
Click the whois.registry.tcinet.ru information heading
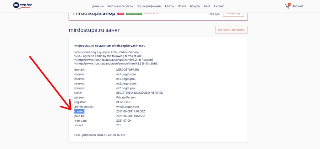(x=110, y=46)
